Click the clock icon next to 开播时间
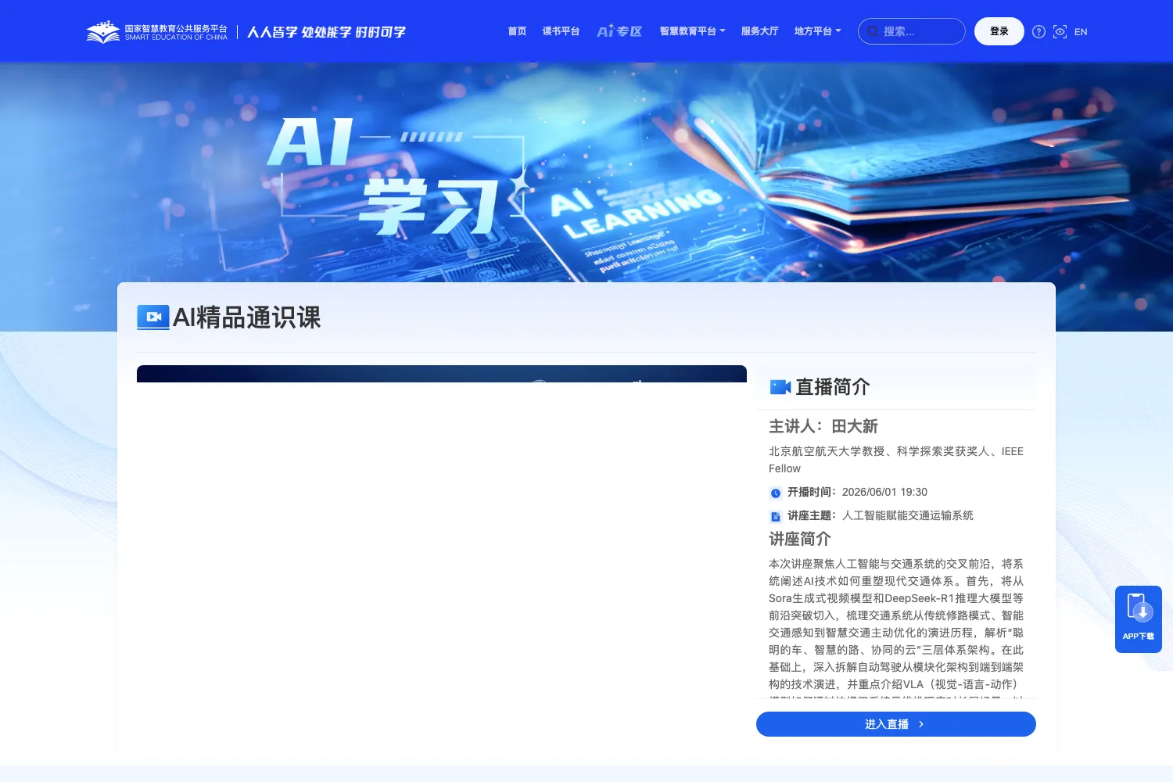This screenshot has height=782, width=1173. [776, 493]
